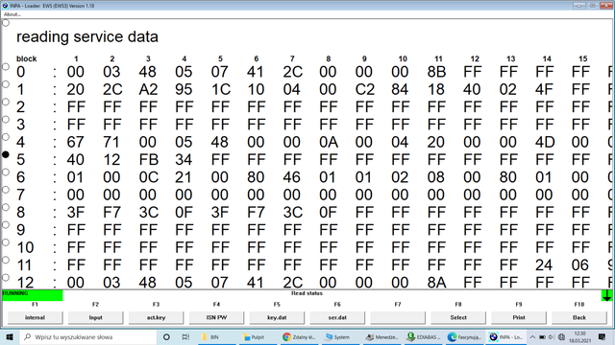
Task: Switch to Chrome 'Zdalny kl...' taskbar window
Action: click(300, 336)
